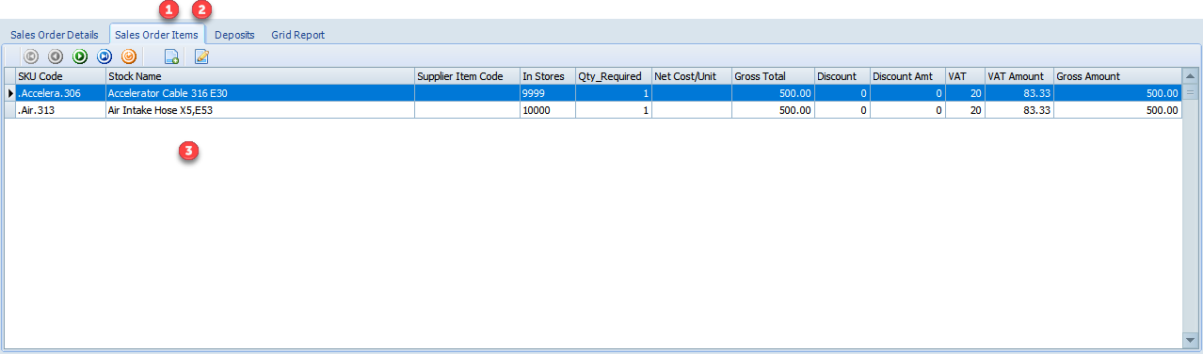Image resolution: width=1203 pixels, height=354 pixels.
Task: Click VAT value 20 in Accelerator row
Action: (x=965, y=93)
